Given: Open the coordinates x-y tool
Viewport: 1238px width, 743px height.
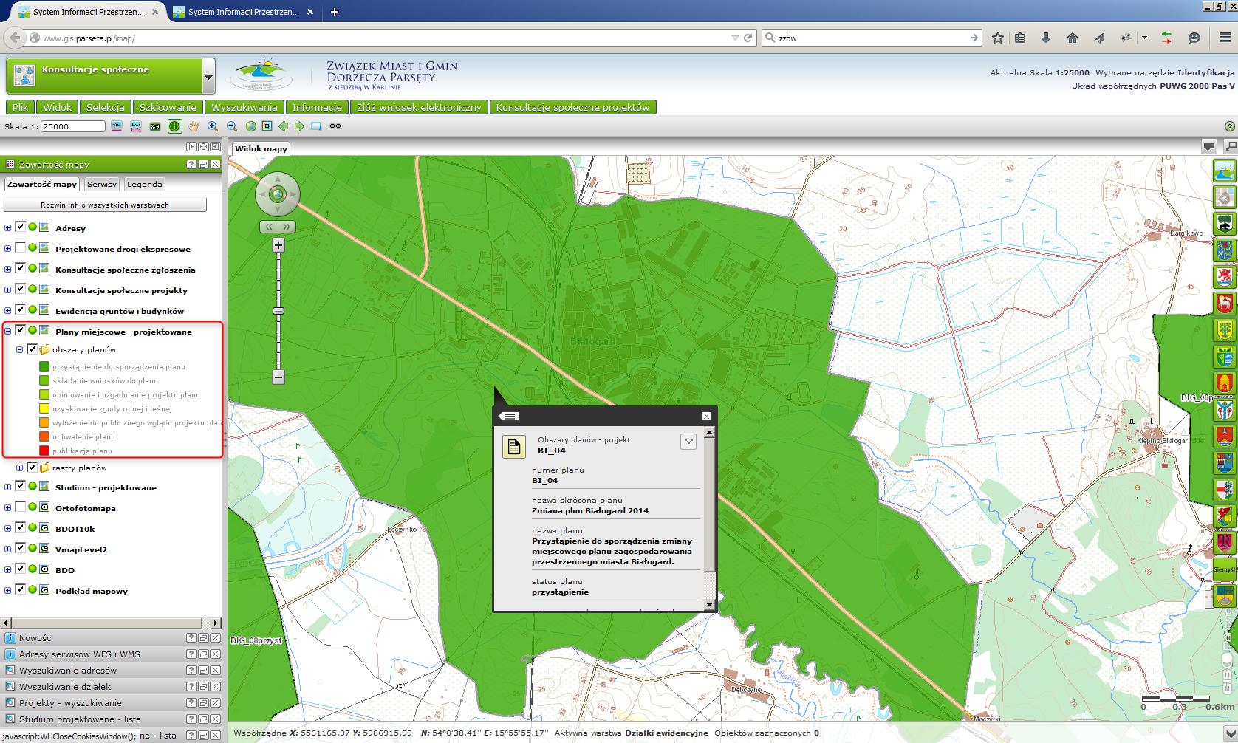Looking at the screenshot, I should click(x=155, y=126).
